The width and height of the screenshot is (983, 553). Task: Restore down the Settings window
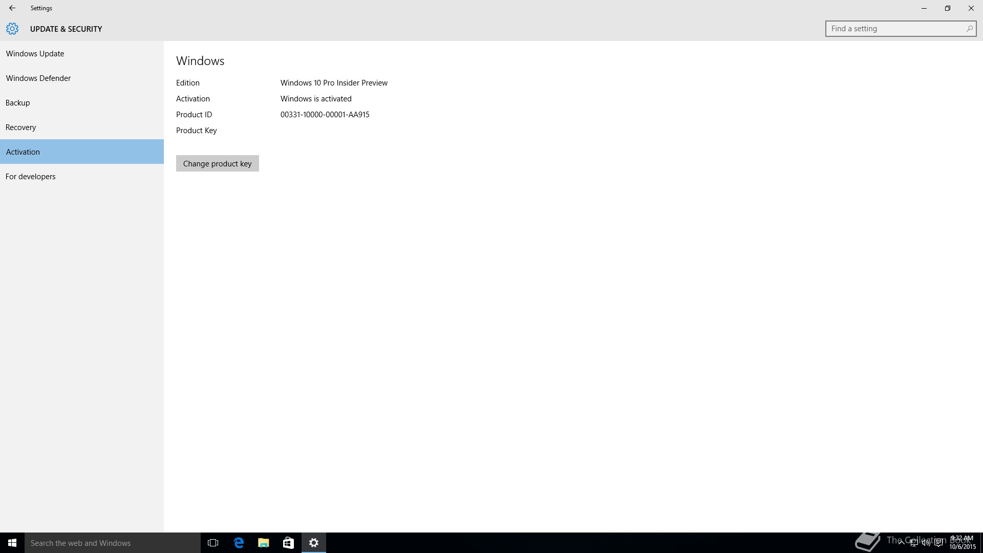[x=948, y=8]
